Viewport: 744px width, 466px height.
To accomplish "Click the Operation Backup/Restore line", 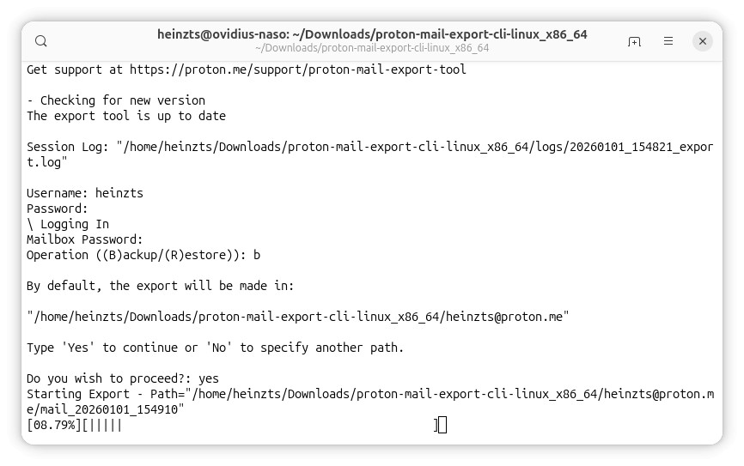I will click(143, 255).
